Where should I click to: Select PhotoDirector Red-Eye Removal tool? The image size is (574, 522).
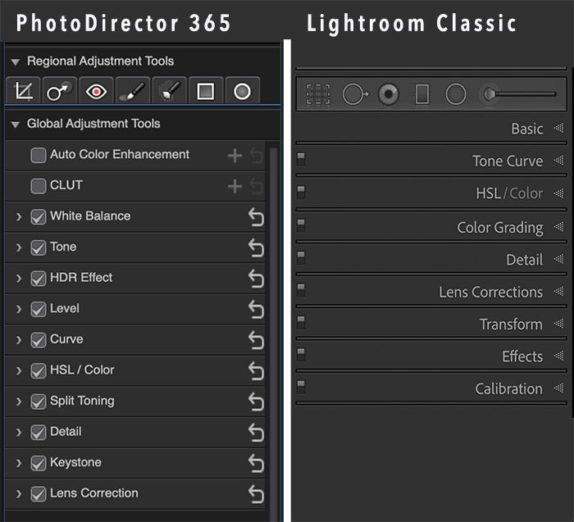coord(96,91)
